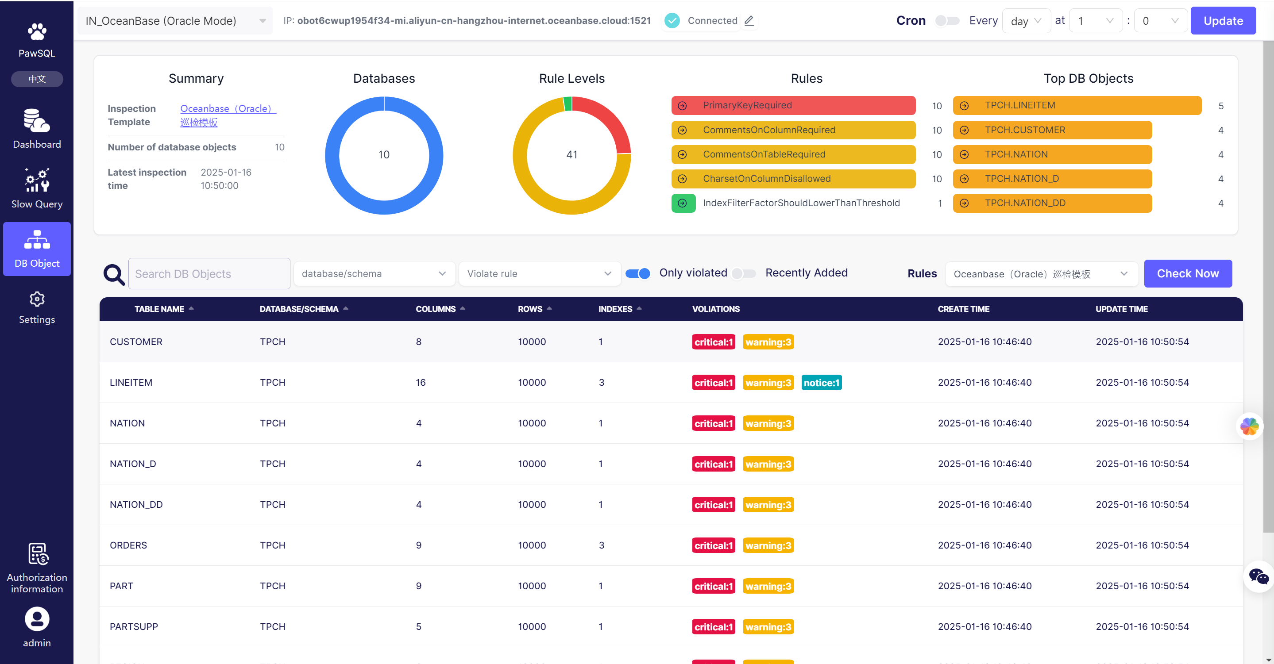The width and height of the screenshot is (1274, 664).
Task: Open Authorization information icon
Action: click(38, 554)
